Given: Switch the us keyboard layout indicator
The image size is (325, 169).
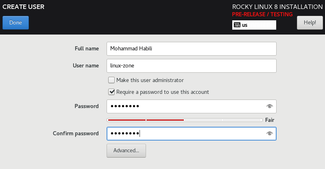Looking at the screenshot, I should [254, 25].
